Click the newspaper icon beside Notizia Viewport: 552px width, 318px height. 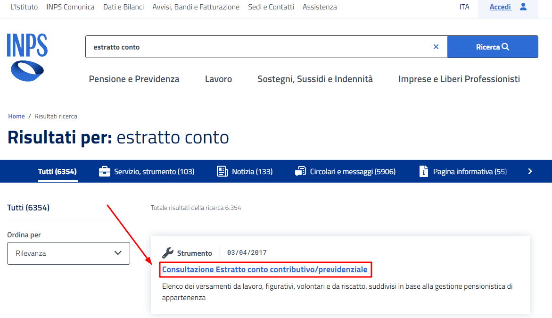222,171
